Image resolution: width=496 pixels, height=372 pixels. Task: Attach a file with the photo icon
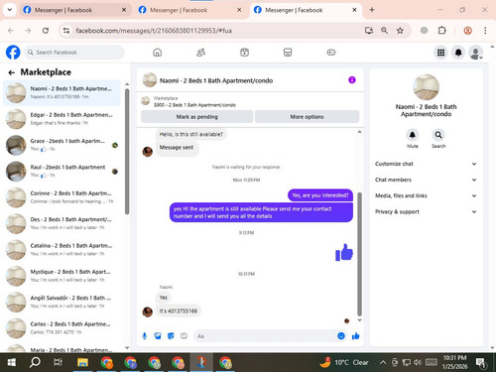pyautogui.click(x=158, y=336)
